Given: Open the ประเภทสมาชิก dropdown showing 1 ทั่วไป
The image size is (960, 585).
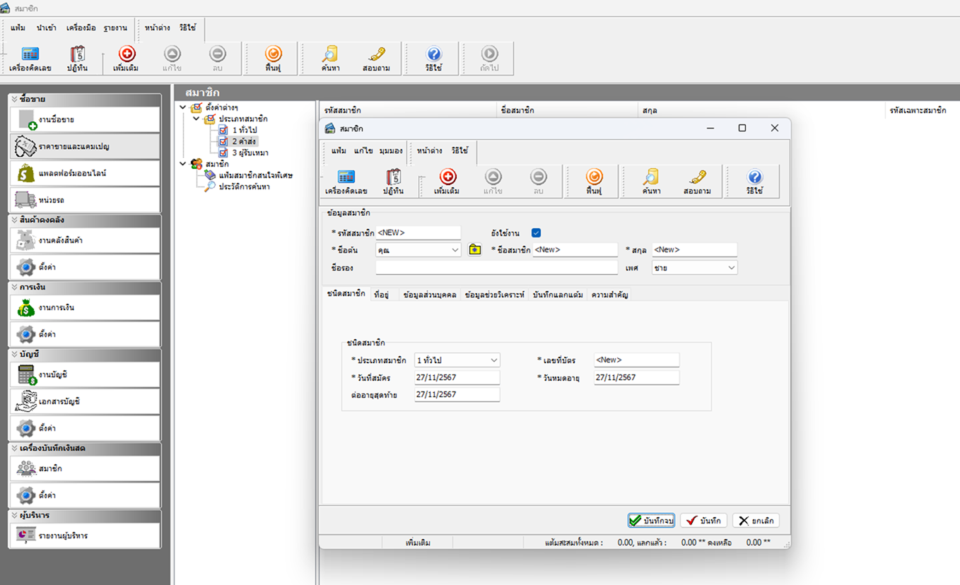Looking at the screenshot, I should 457,360.
